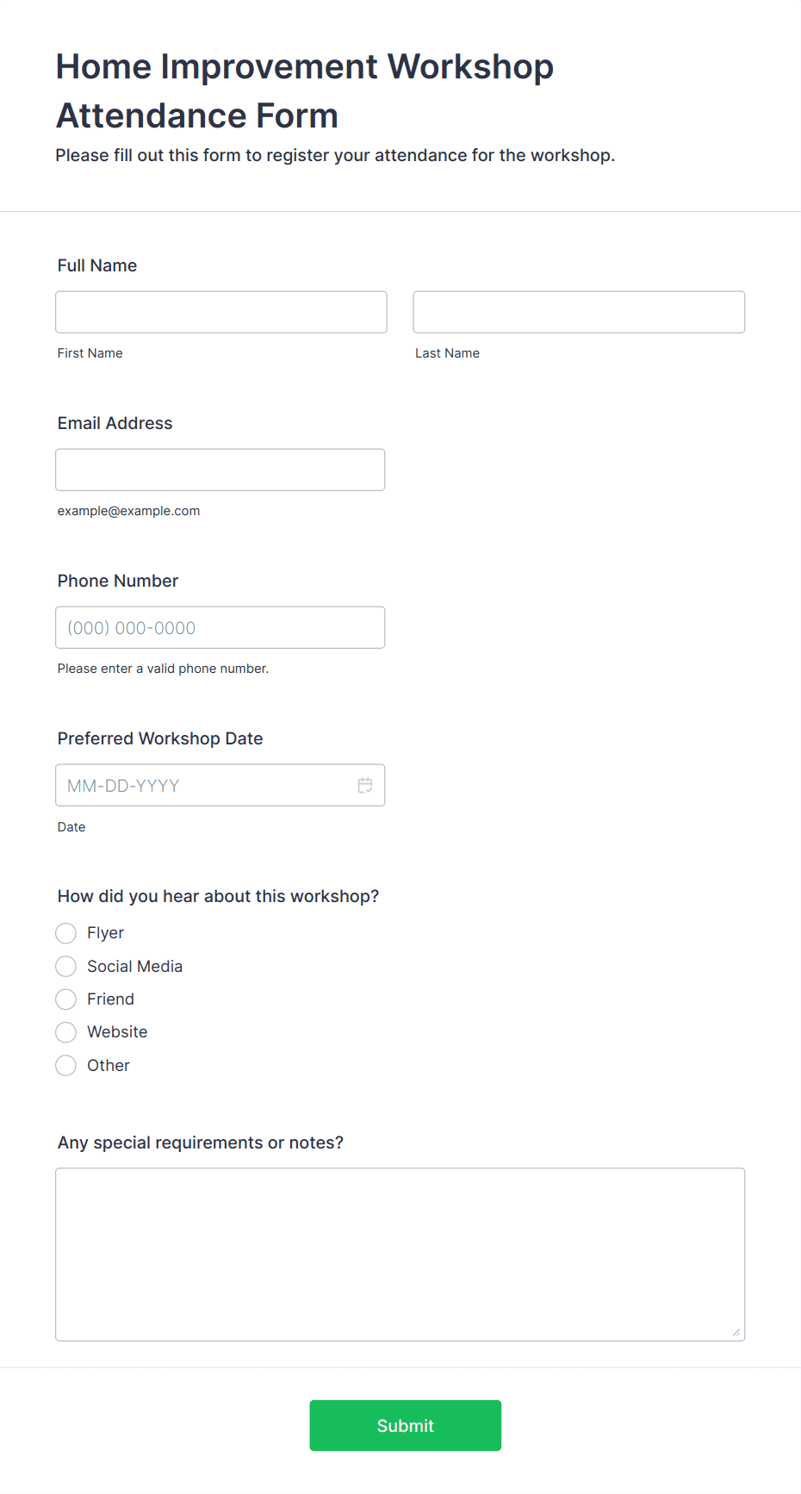Focus the Last Name input field

(579, 312)
